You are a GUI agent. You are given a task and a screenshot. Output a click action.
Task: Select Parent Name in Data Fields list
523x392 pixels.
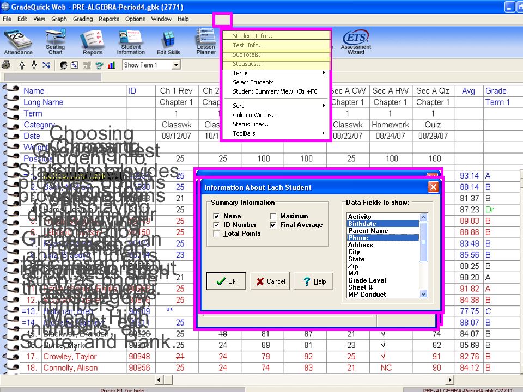click(383, 231)
